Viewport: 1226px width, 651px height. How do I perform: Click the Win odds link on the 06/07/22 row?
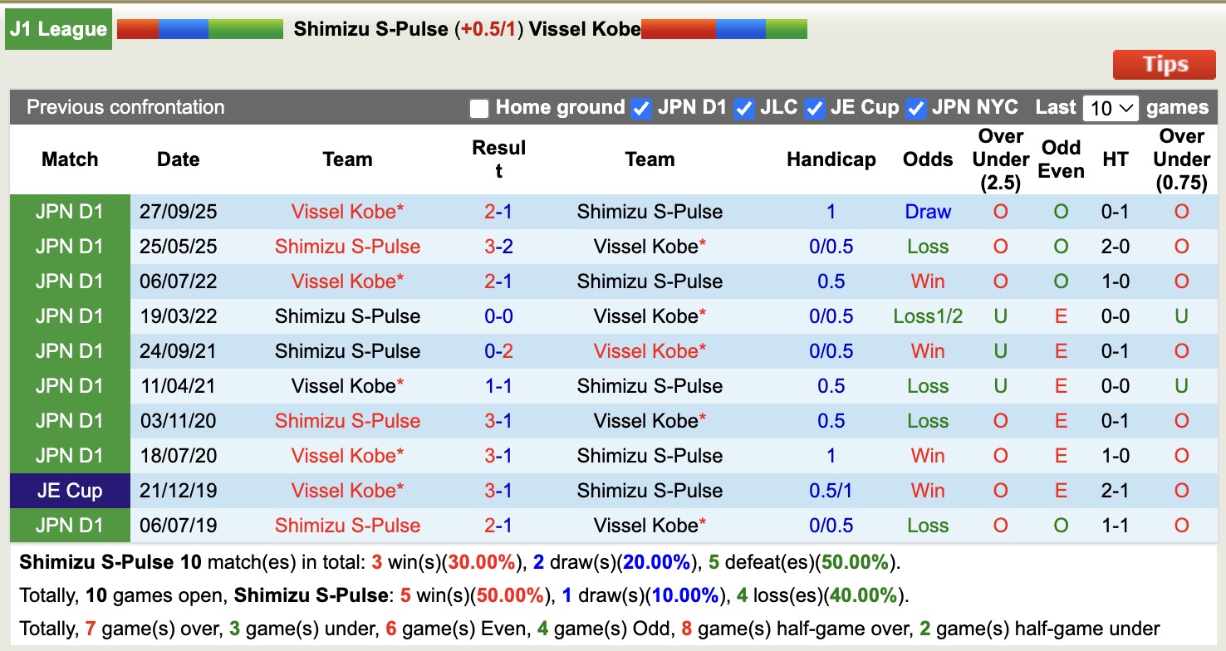coord(928,281)
